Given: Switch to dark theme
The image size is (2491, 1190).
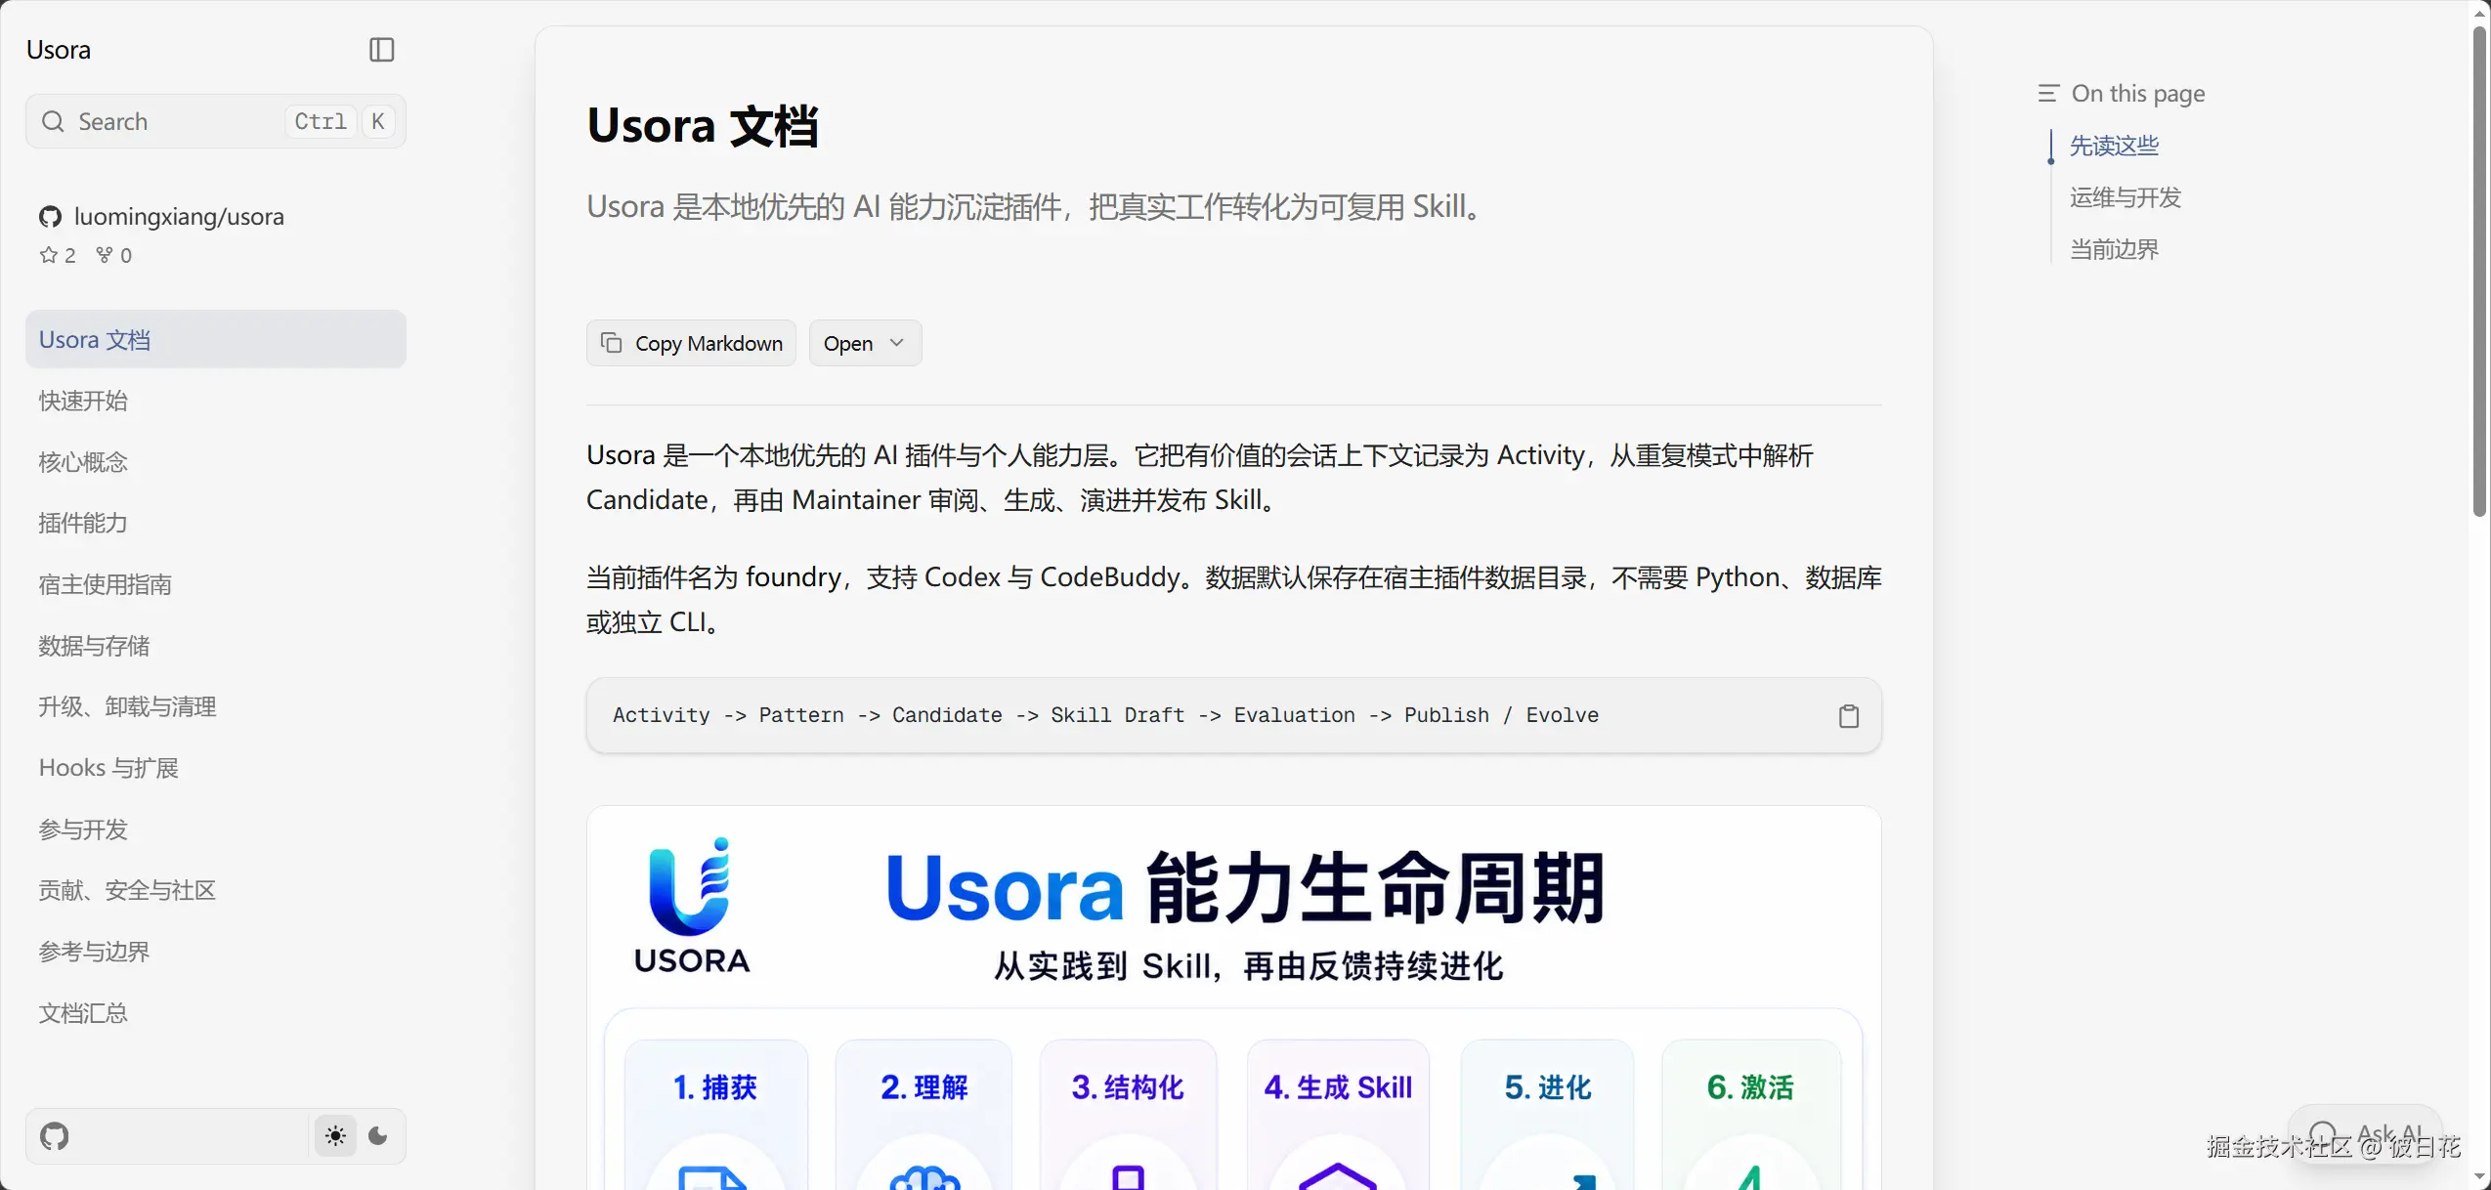Looking at the screenshot, I should click(378, 1136).
